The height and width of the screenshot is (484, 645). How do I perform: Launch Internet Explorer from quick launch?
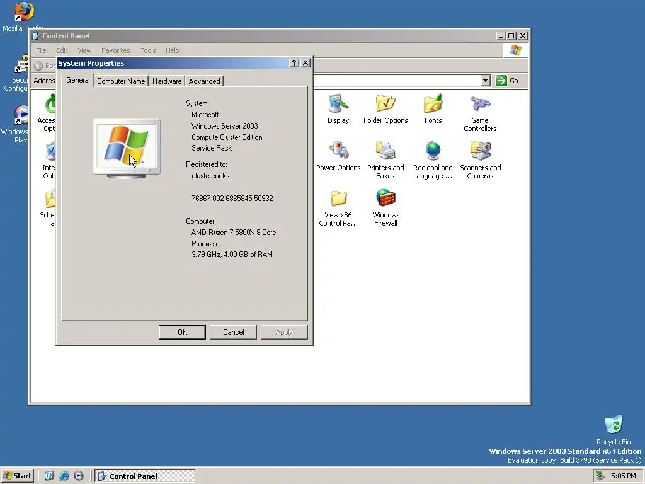pyautogui.click(x=64, y=476)
